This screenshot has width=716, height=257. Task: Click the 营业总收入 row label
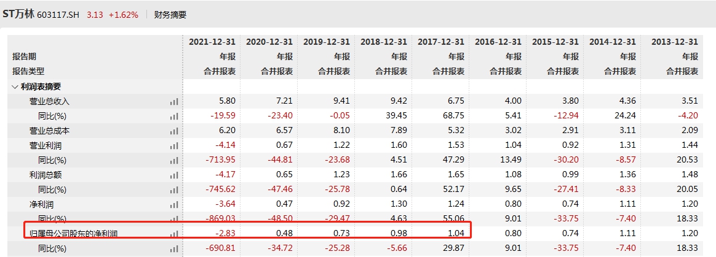(x=50, y=101)
